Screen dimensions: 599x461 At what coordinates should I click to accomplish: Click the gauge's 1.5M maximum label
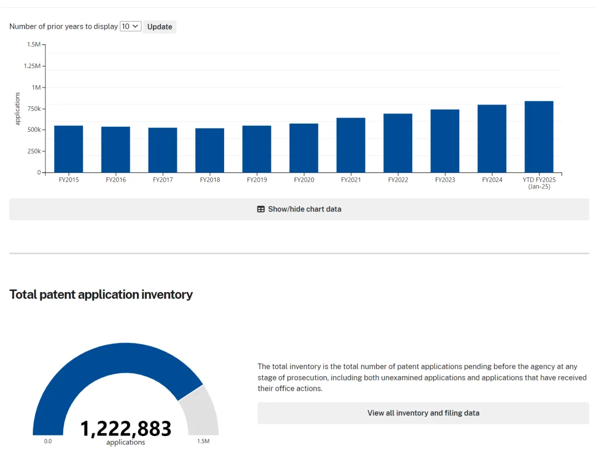pyautogui.click(x=203, y=441)
